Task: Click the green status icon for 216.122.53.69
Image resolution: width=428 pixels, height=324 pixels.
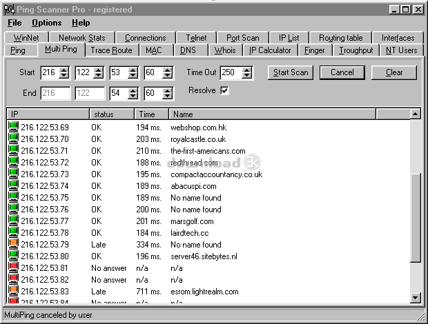Action: click(13, 127)
